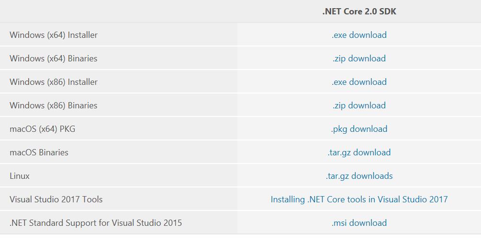Select Windows (x64) Installer row label
Screen dimensions: 481x245
coord(54,35)
